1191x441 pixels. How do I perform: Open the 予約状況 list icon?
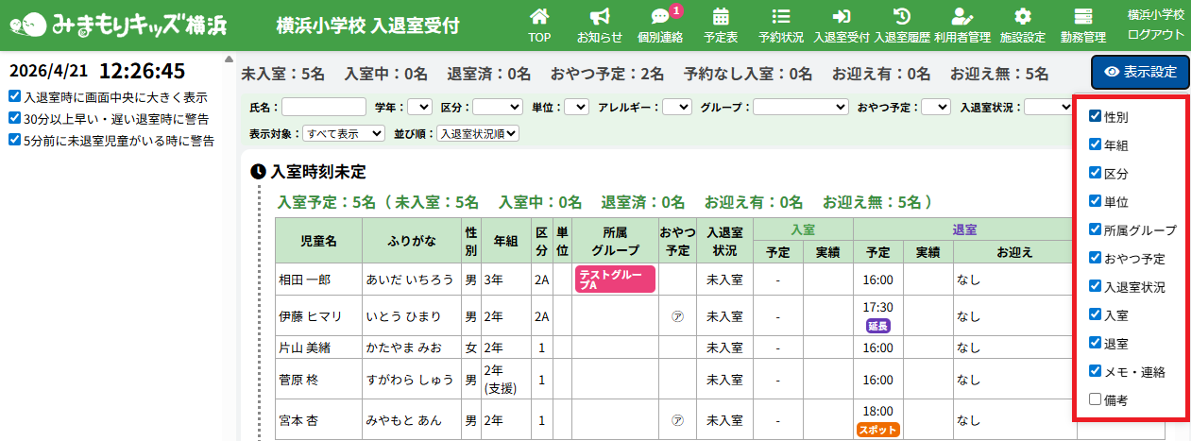(x=781, y=17)
